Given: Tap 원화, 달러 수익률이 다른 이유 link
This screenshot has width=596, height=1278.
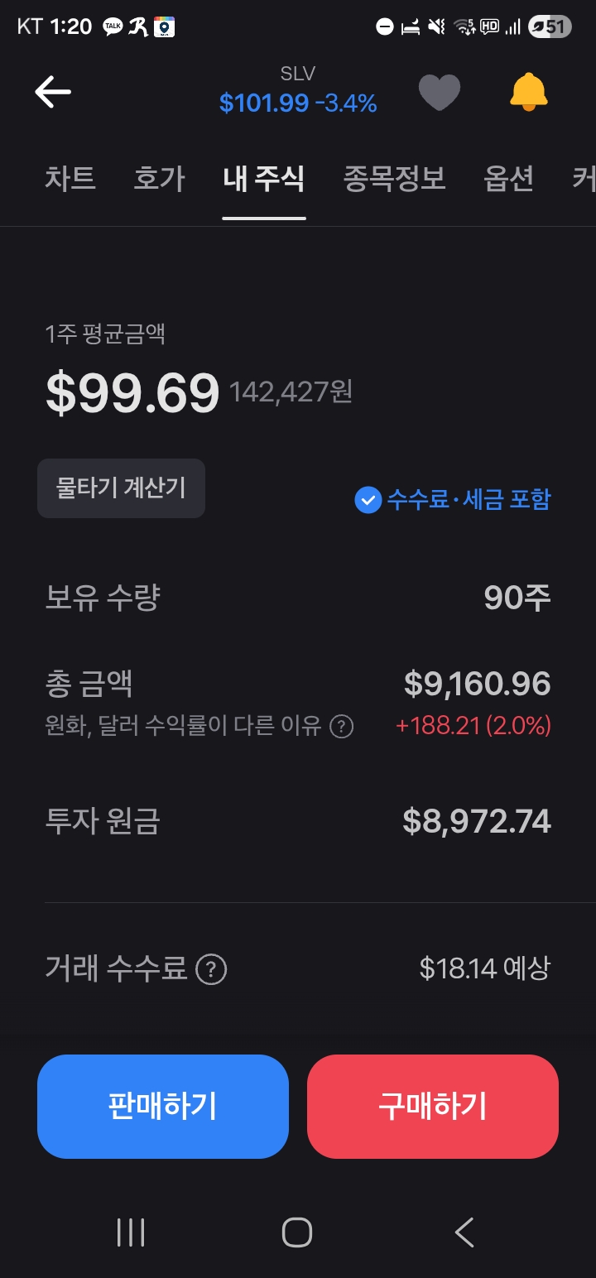Looking at the screenshot, I should point(184,727).
